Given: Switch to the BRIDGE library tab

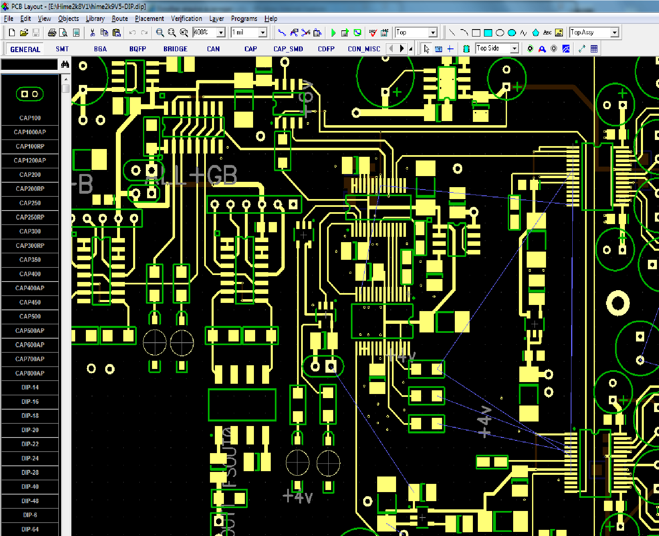Looking at the screenshot, I should (x=175, y=49).
